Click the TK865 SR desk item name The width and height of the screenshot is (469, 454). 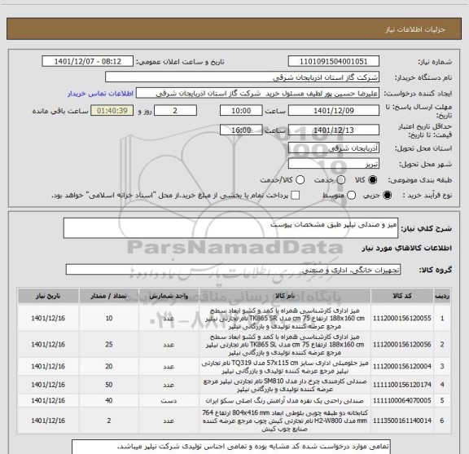[285, 319]
